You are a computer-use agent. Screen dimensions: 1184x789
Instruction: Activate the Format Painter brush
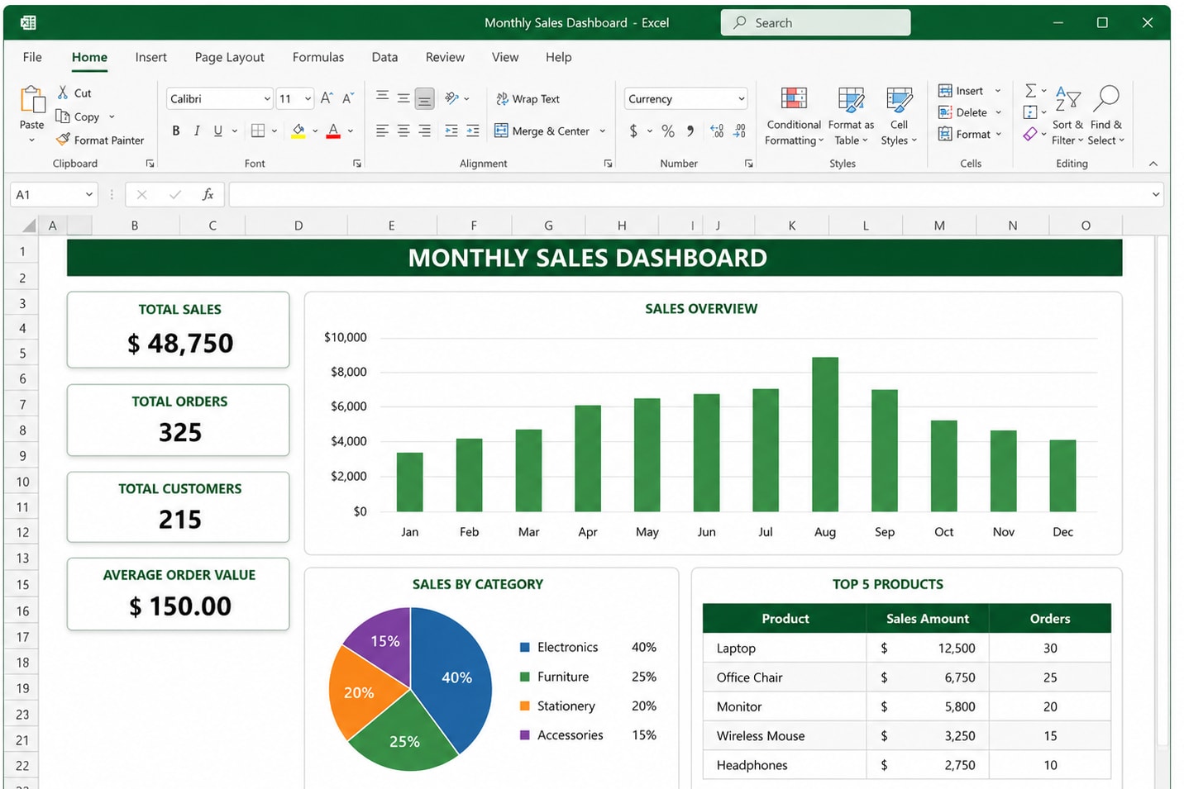[x=63, y=140]
